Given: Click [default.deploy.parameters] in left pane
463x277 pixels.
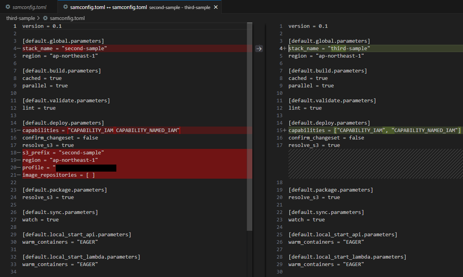Looking at the screenshot, I should coord(63,123).
